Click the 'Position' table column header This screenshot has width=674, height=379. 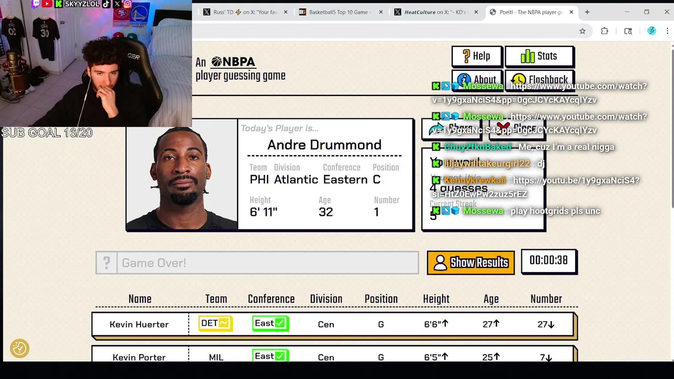[381, 299]
